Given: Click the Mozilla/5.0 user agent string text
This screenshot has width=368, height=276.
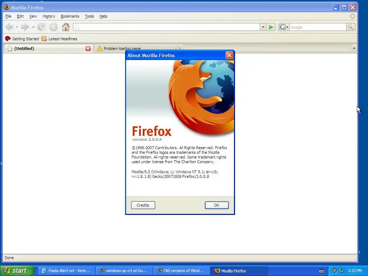Looking at the screenshot, I should point(175,174).
